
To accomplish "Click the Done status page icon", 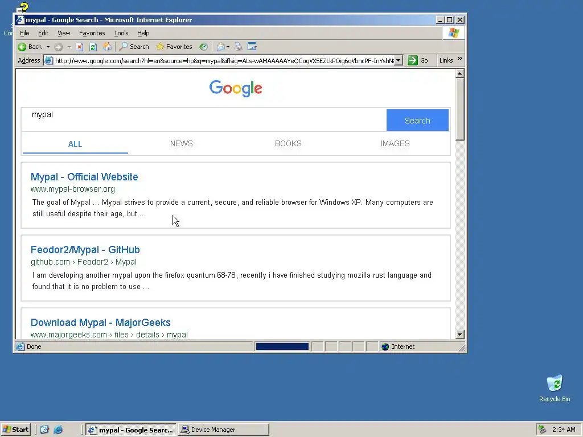I will pos(20,347).
